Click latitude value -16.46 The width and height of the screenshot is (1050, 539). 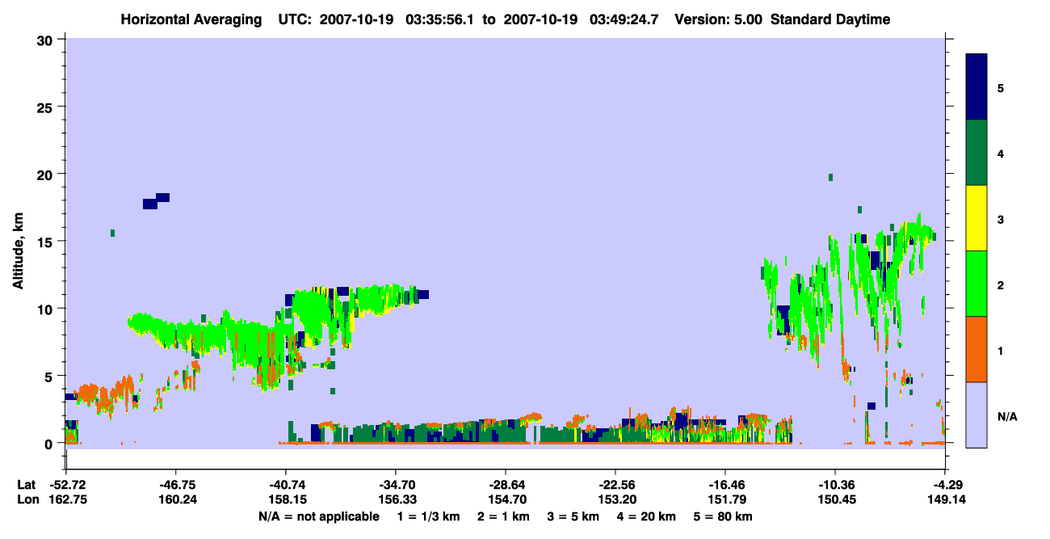725,485
